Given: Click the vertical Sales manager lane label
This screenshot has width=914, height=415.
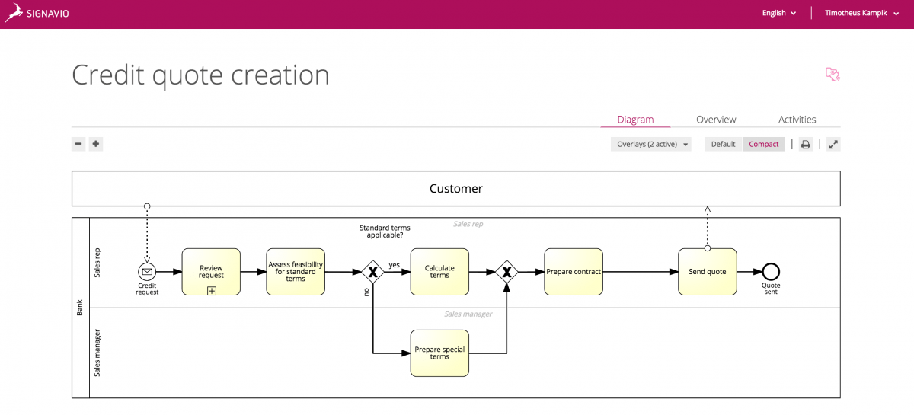Looking at the screenshot, I should pos(97,353).
